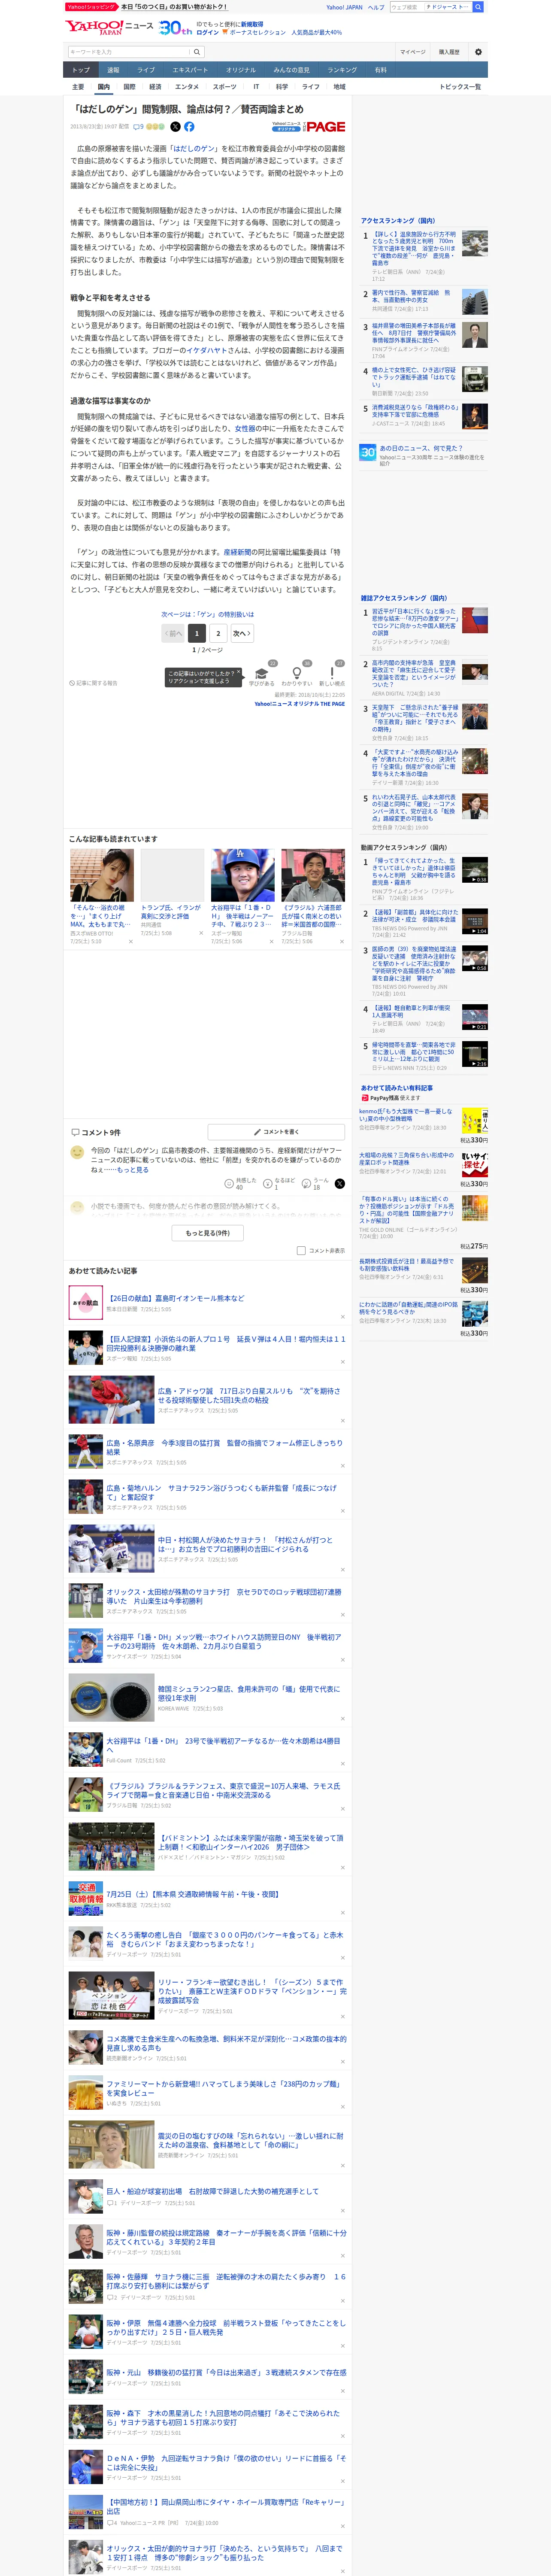
Task: Open the 有料 navigation tab
Action: pos(380,70)
